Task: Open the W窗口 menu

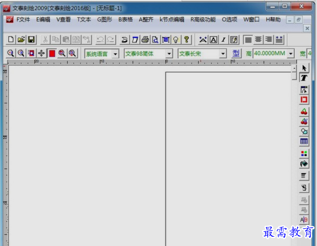Action: point(251,19)
